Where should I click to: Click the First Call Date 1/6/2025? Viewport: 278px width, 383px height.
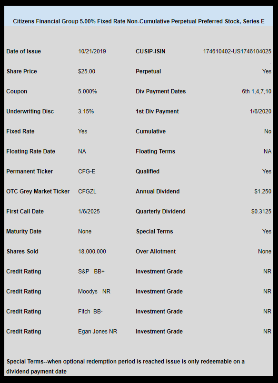(x=89, y=212)
